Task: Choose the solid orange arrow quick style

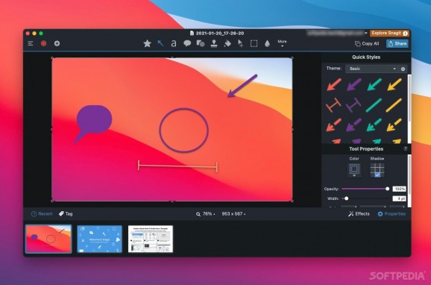Action: point(334,84)
